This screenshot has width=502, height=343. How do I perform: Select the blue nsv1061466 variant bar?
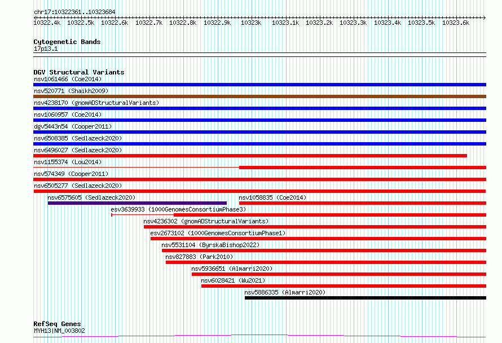[259, 85]
